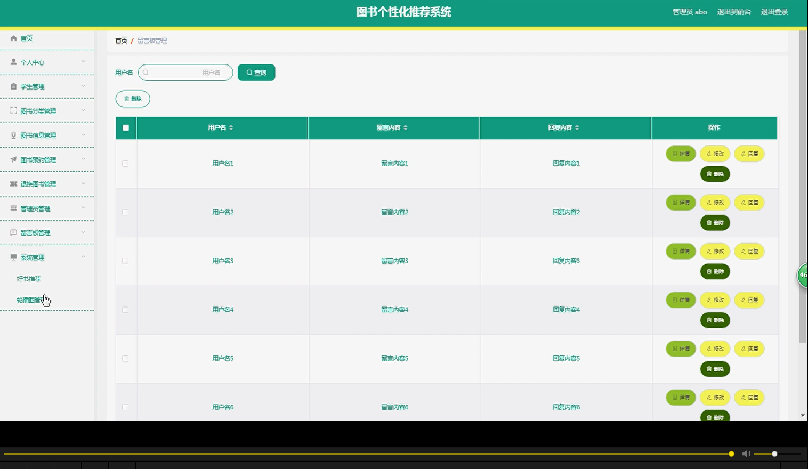Click the list icon for 管理员管理
This screenshot has height=469, width=808.
14,208
